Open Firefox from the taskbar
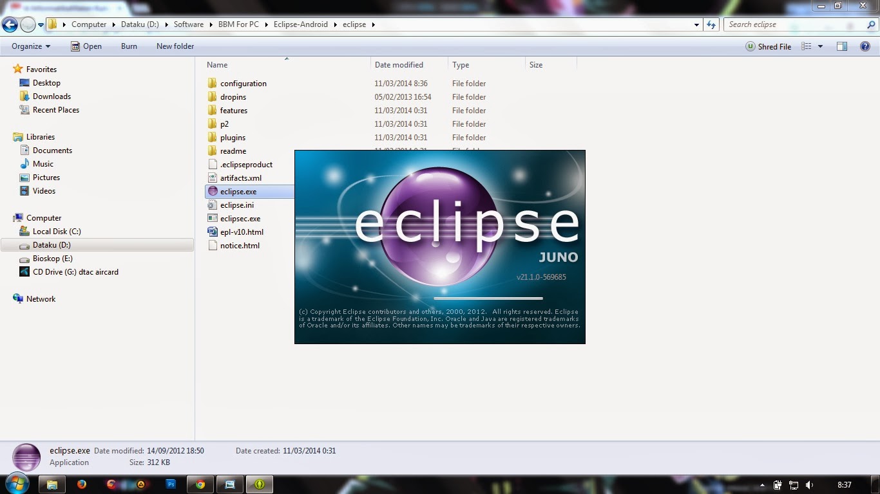Image resolution: width=880 pixels, height=494 pixels. coord(81,484)
